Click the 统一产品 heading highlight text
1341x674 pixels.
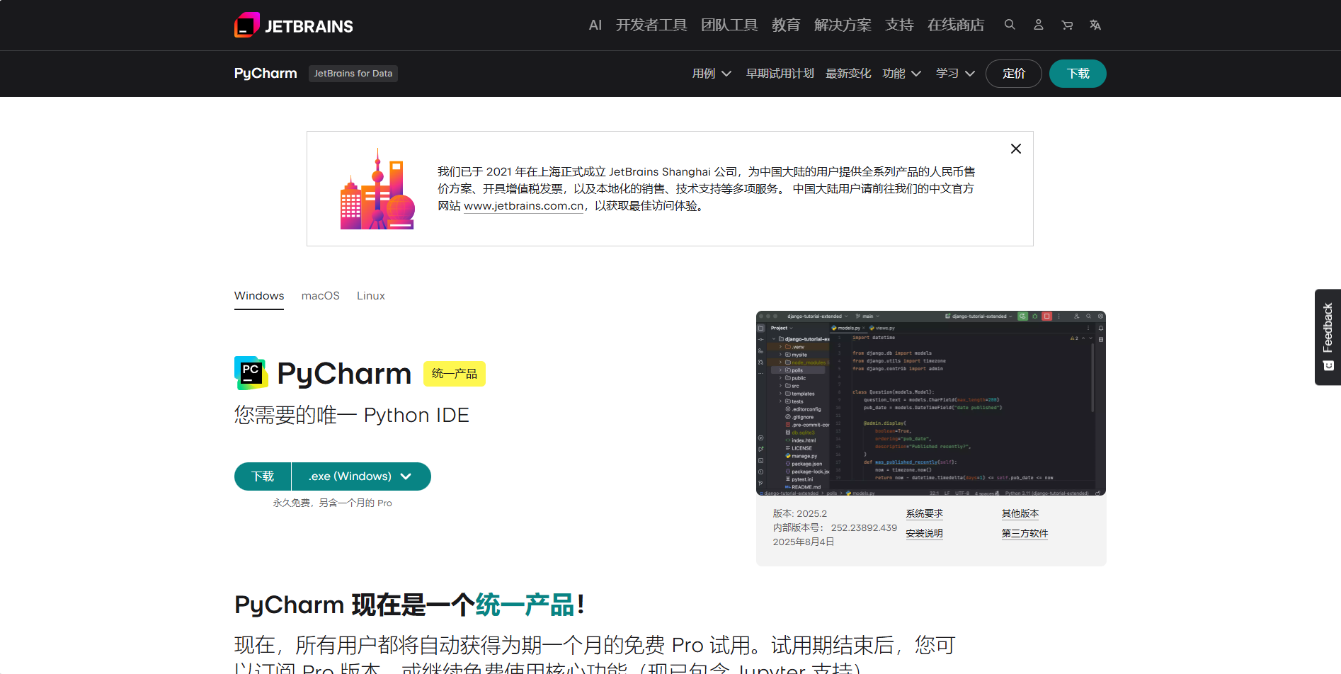click(525, 605)
